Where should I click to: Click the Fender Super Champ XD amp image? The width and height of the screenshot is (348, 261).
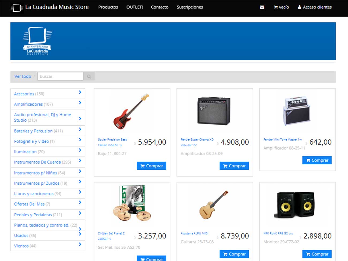(x=214, y=111)
